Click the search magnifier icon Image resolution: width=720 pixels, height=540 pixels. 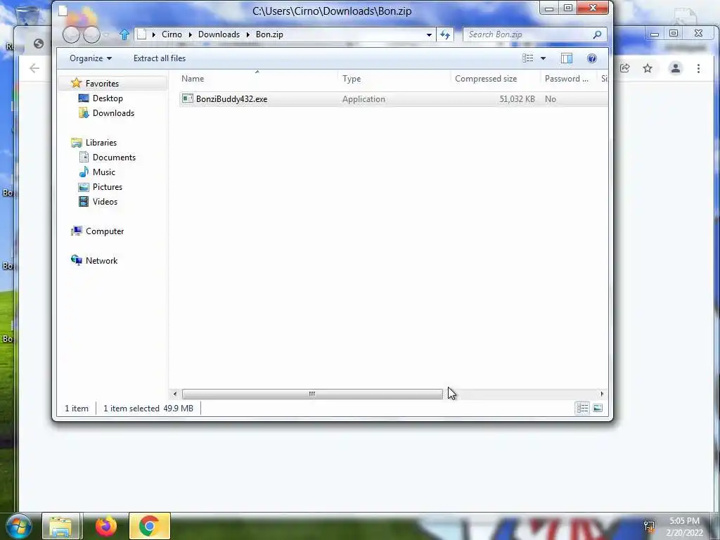point(597,34)
